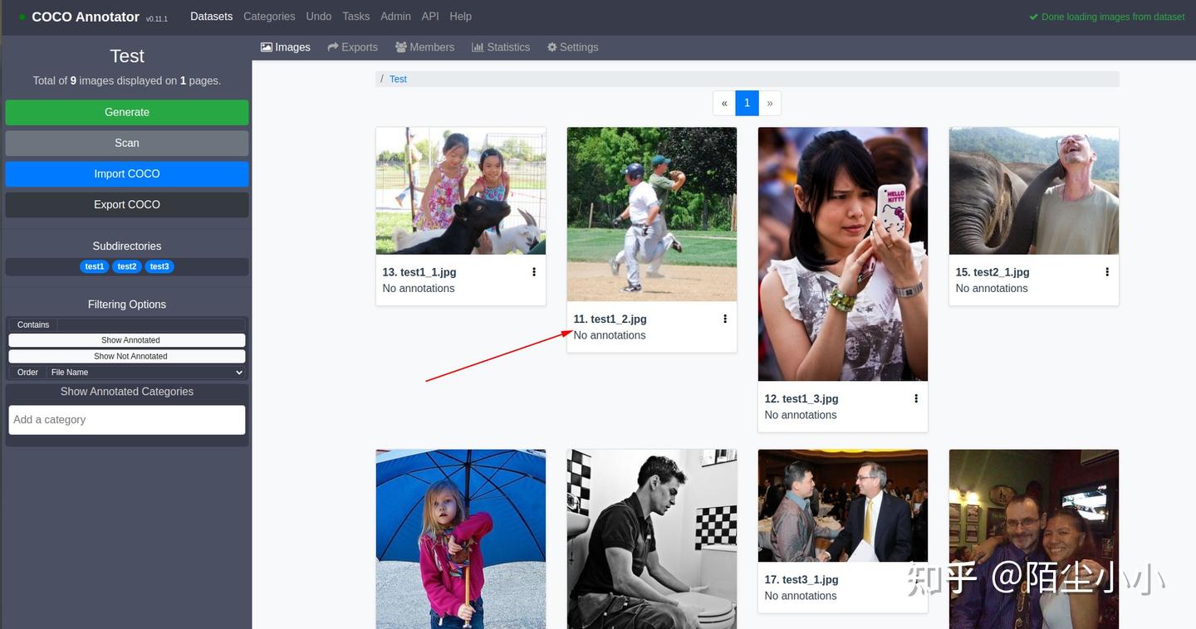This screenshot has height=629, width=1196.
Task: Open options menu for test1_1.jpg card
Action: coord(534,272)
